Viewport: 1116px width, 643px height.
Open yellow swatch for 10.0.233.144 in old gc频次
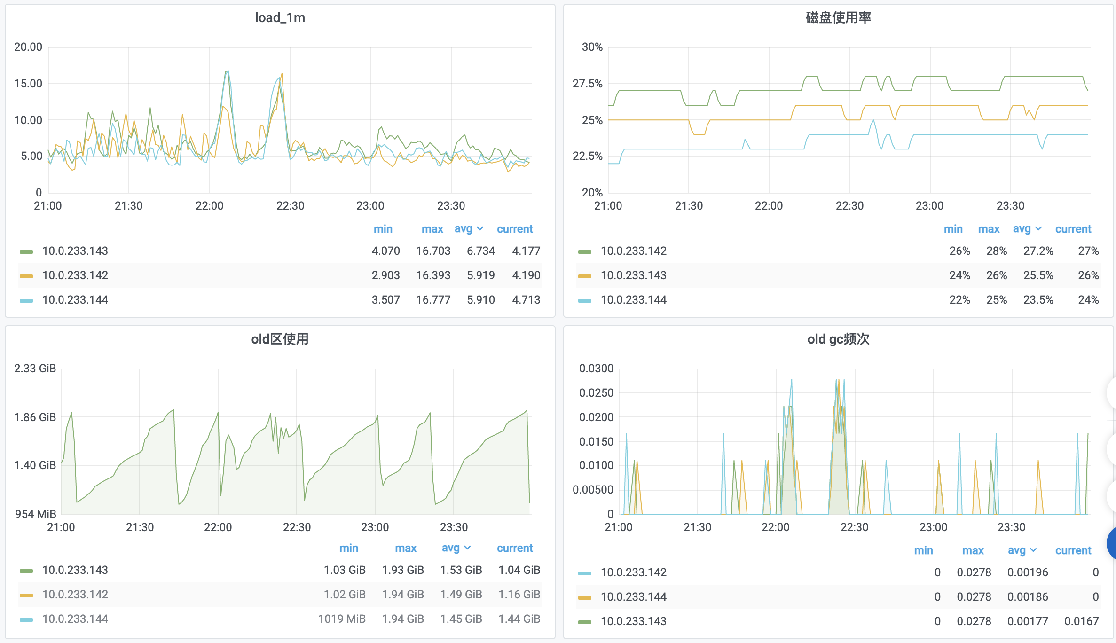(x=585, y=597)
